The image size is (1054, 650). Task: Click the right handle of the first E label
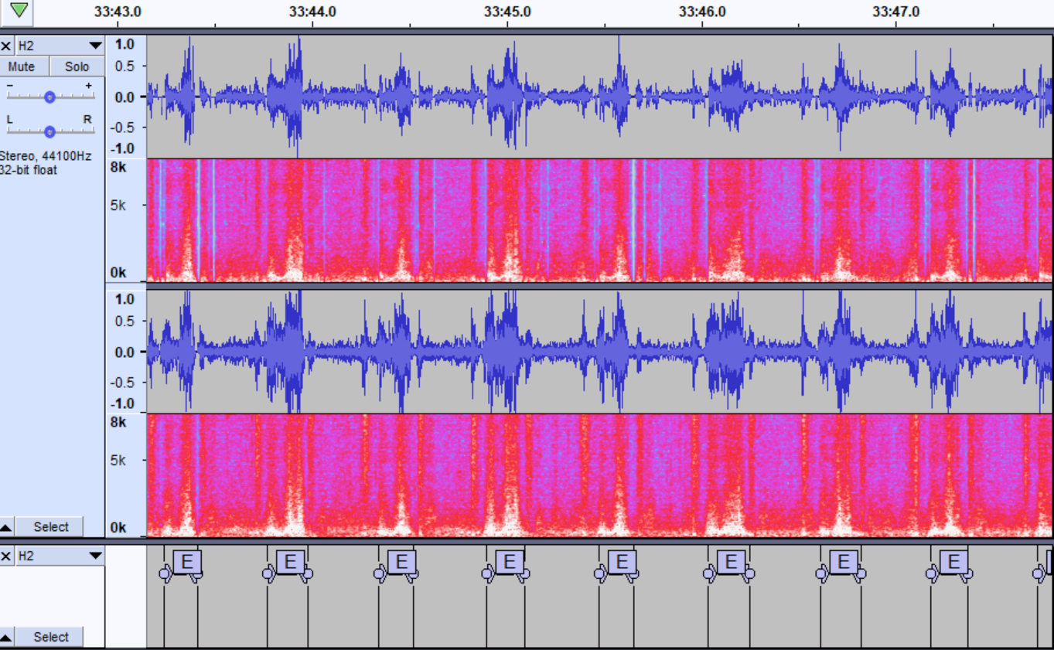(x=198, y=574)
